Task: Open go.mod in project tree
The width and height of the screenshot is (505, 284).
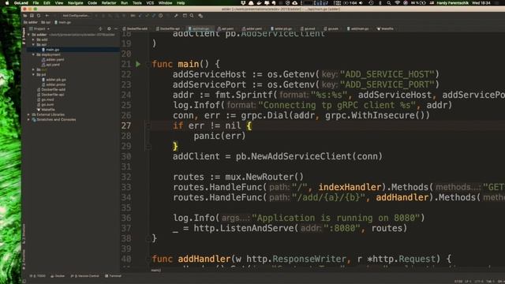Action: [x=45, y=99]
